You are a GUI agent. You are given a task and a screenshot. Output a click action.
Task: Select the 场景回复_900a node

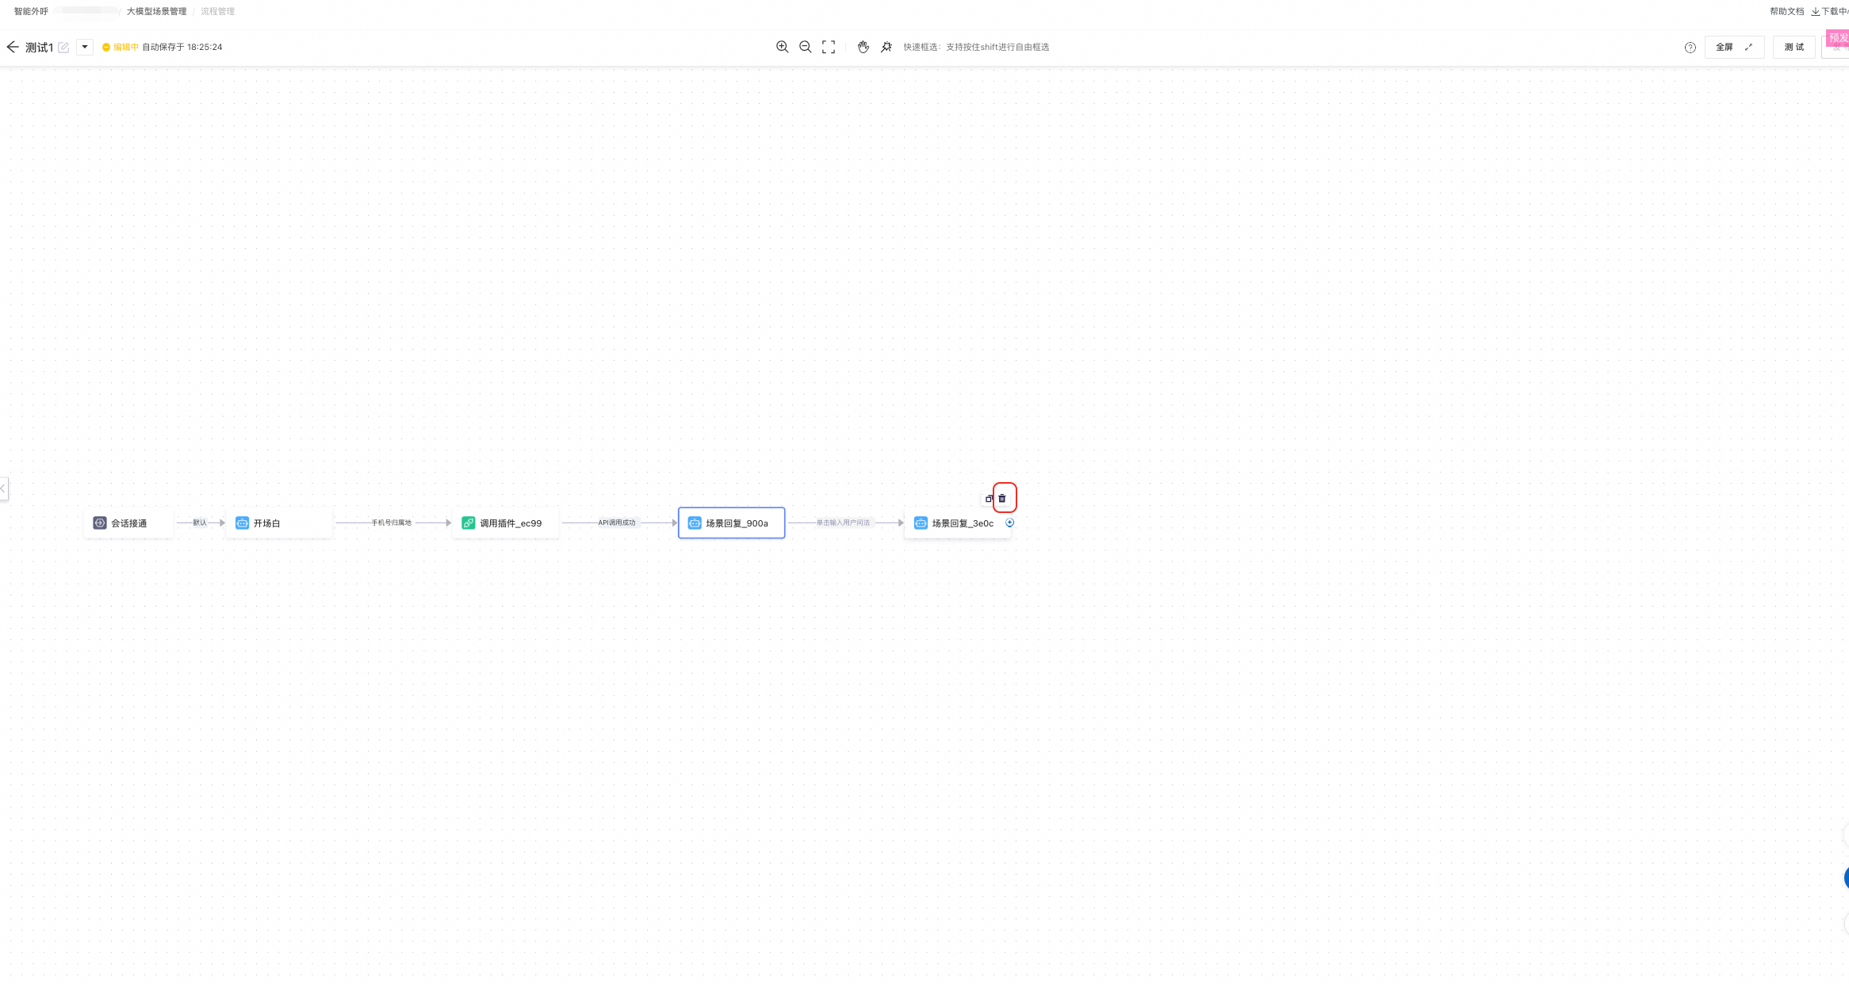tap(732, 523)
